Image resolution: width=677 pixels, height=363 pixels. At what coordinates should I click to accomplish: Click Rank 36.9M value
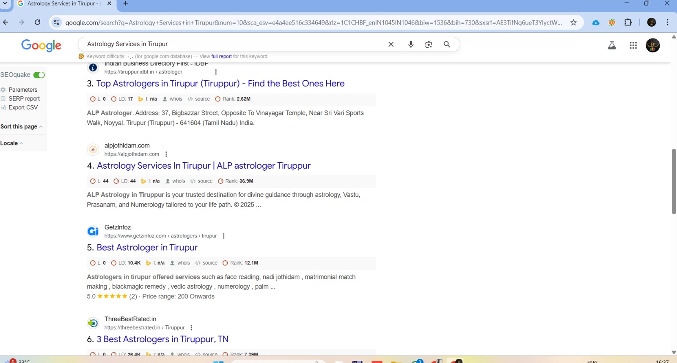pyautogui.click(x=246, y=181)
